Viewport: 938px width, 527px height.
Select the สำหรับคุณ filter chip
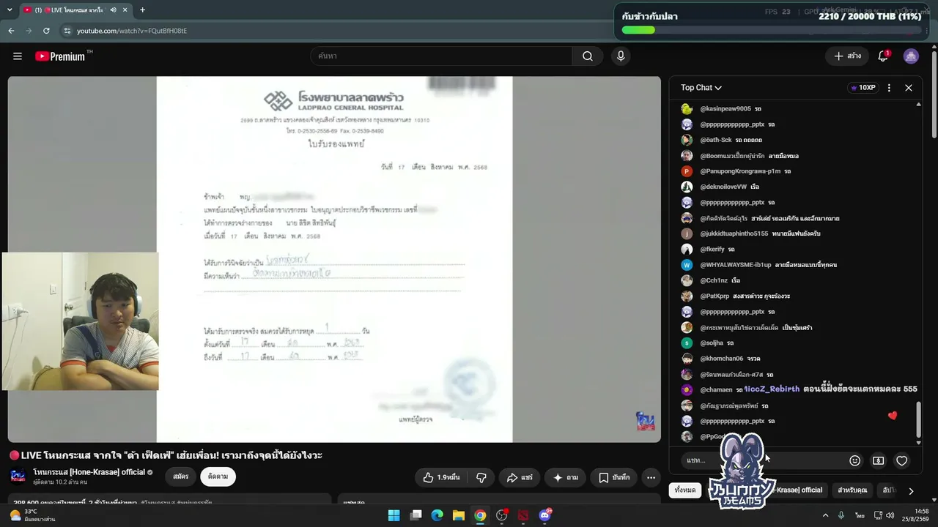coord(852,490)
